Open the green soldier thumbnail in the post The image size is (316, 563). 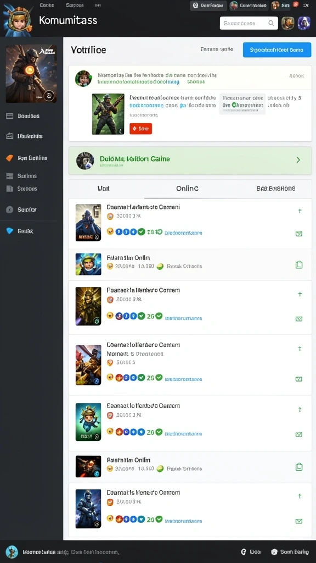pos(108,114)
